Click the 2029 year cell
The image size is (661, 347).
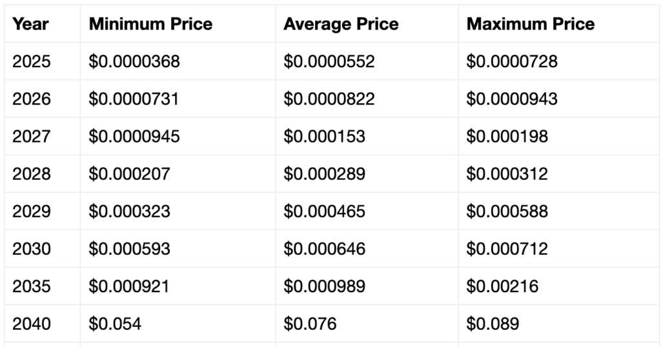click(x=31, y=212)
